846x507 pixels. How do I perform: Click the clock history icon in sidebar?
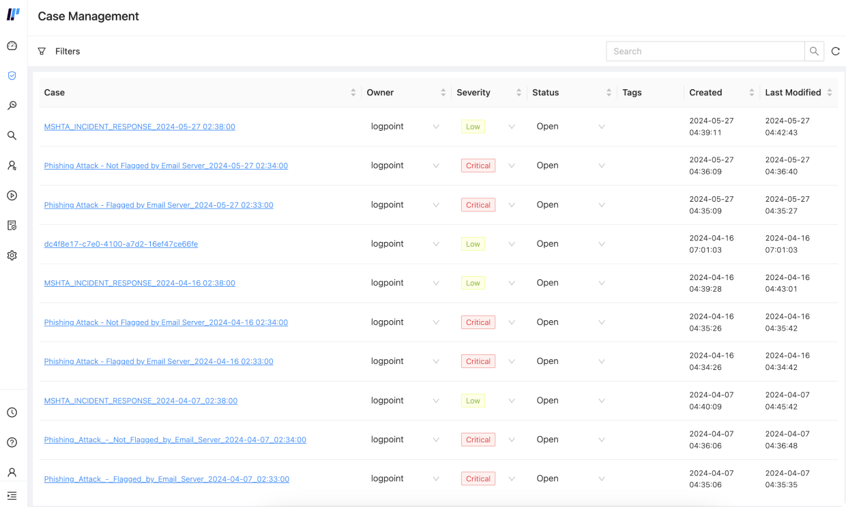pos(12,412)
